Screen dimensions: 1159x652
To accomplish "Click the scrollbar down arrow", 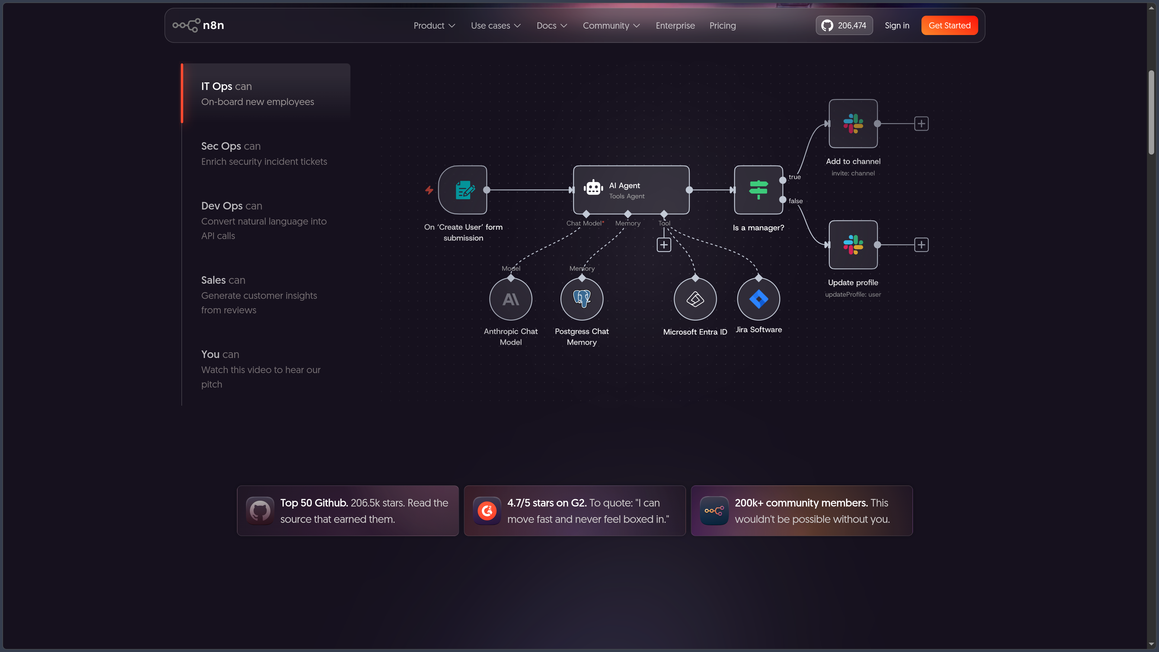I will (x=1151, y=644).
